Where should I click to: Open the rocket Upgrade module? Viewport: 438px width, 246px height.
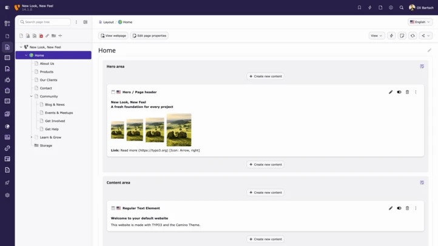tap(7, 183)
